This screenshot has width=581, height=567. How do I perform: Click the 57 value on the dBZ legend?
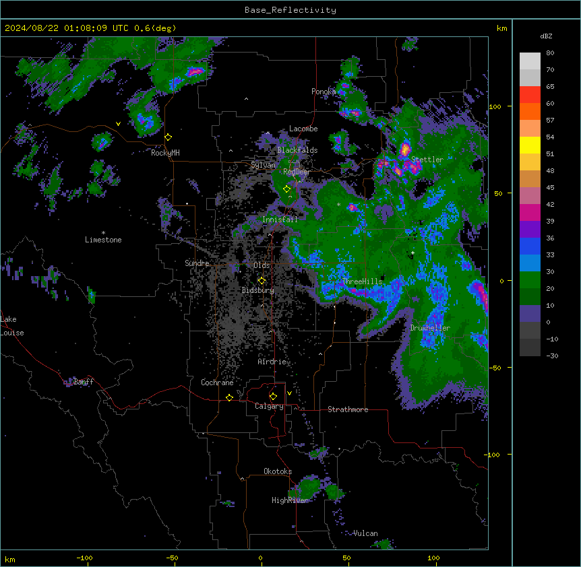click(x=550, y=121)
